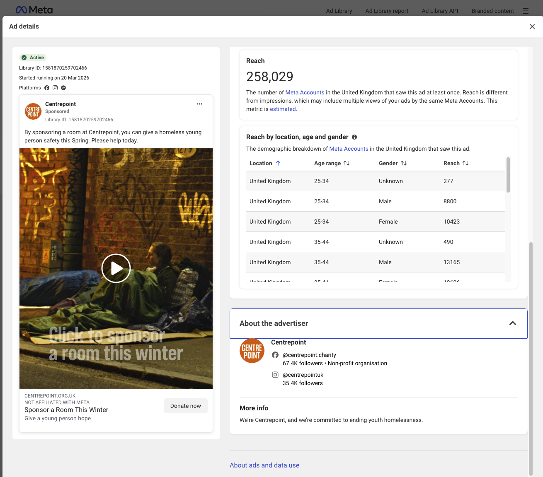Click reach value 277
The width and height of the screenshot is (543, 477).
[448, 181]
